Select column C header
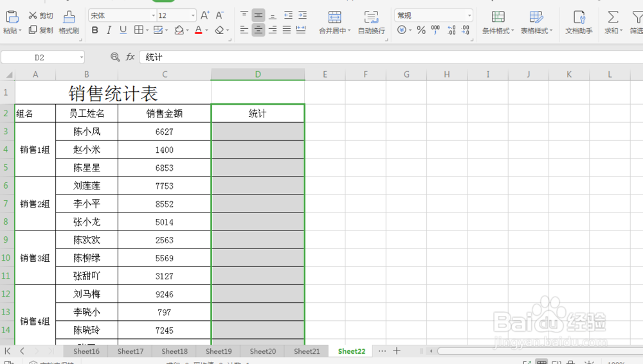 click(x=165, y=74)
